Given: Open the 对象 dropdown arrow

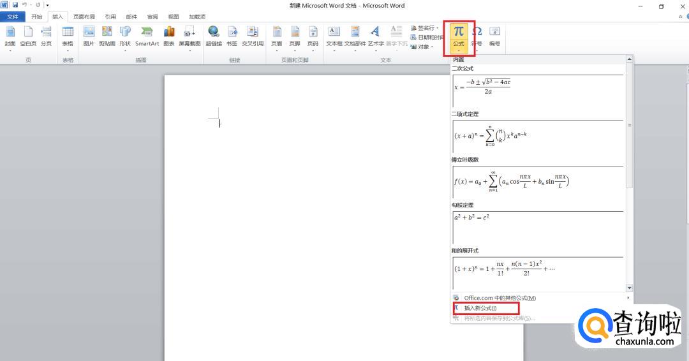Looking at the screenshot, I should [432, 47].
